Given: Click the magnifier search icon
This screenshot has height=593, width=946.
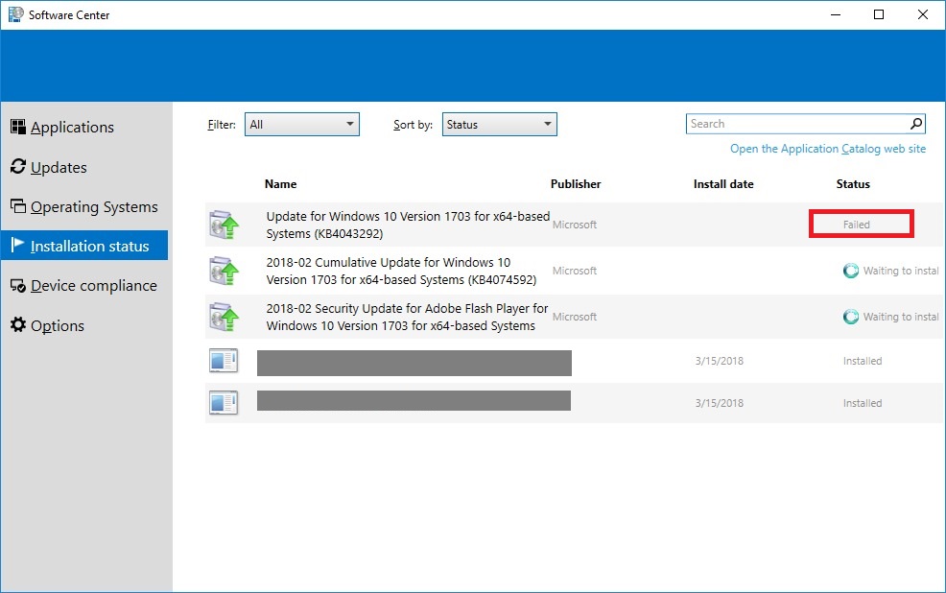Looking at the screenshot, I should point(916,124).
